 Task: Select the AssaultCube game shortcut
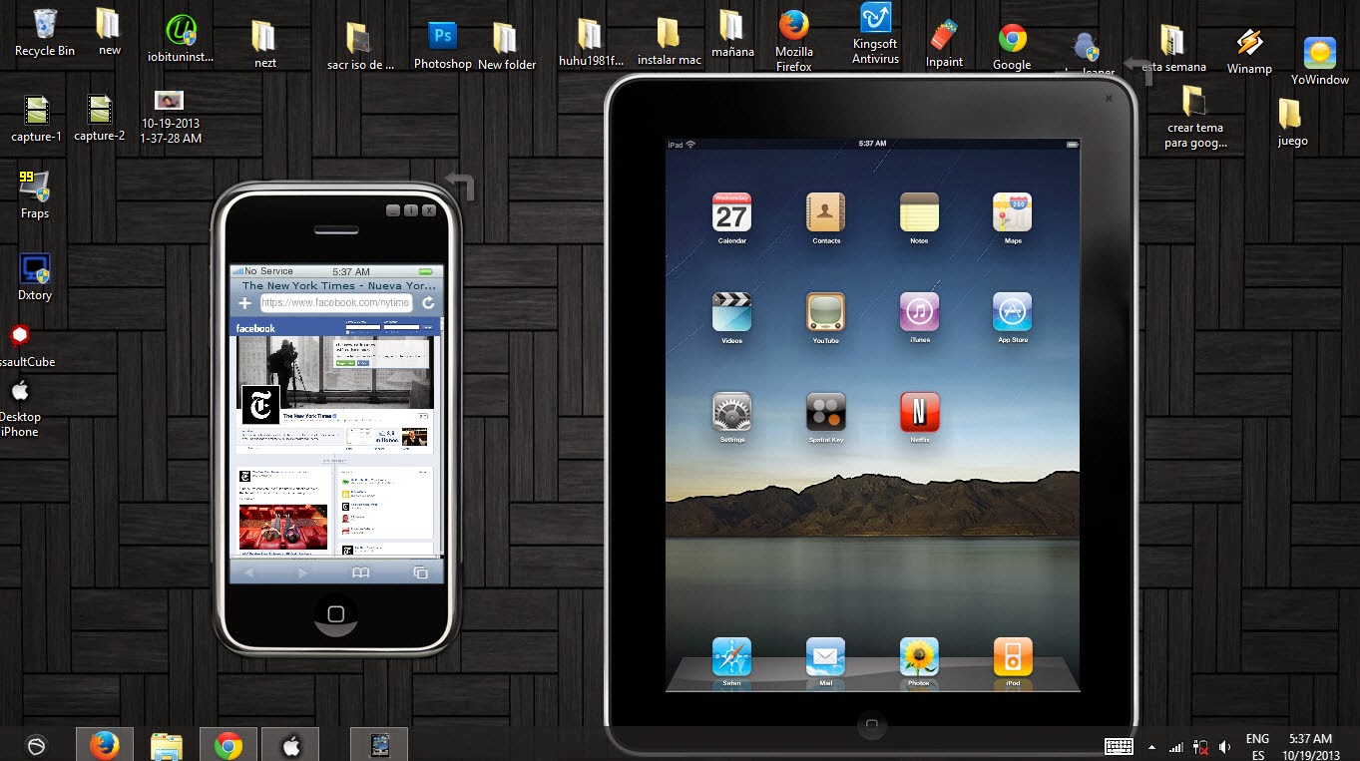[x=27, y=345]
